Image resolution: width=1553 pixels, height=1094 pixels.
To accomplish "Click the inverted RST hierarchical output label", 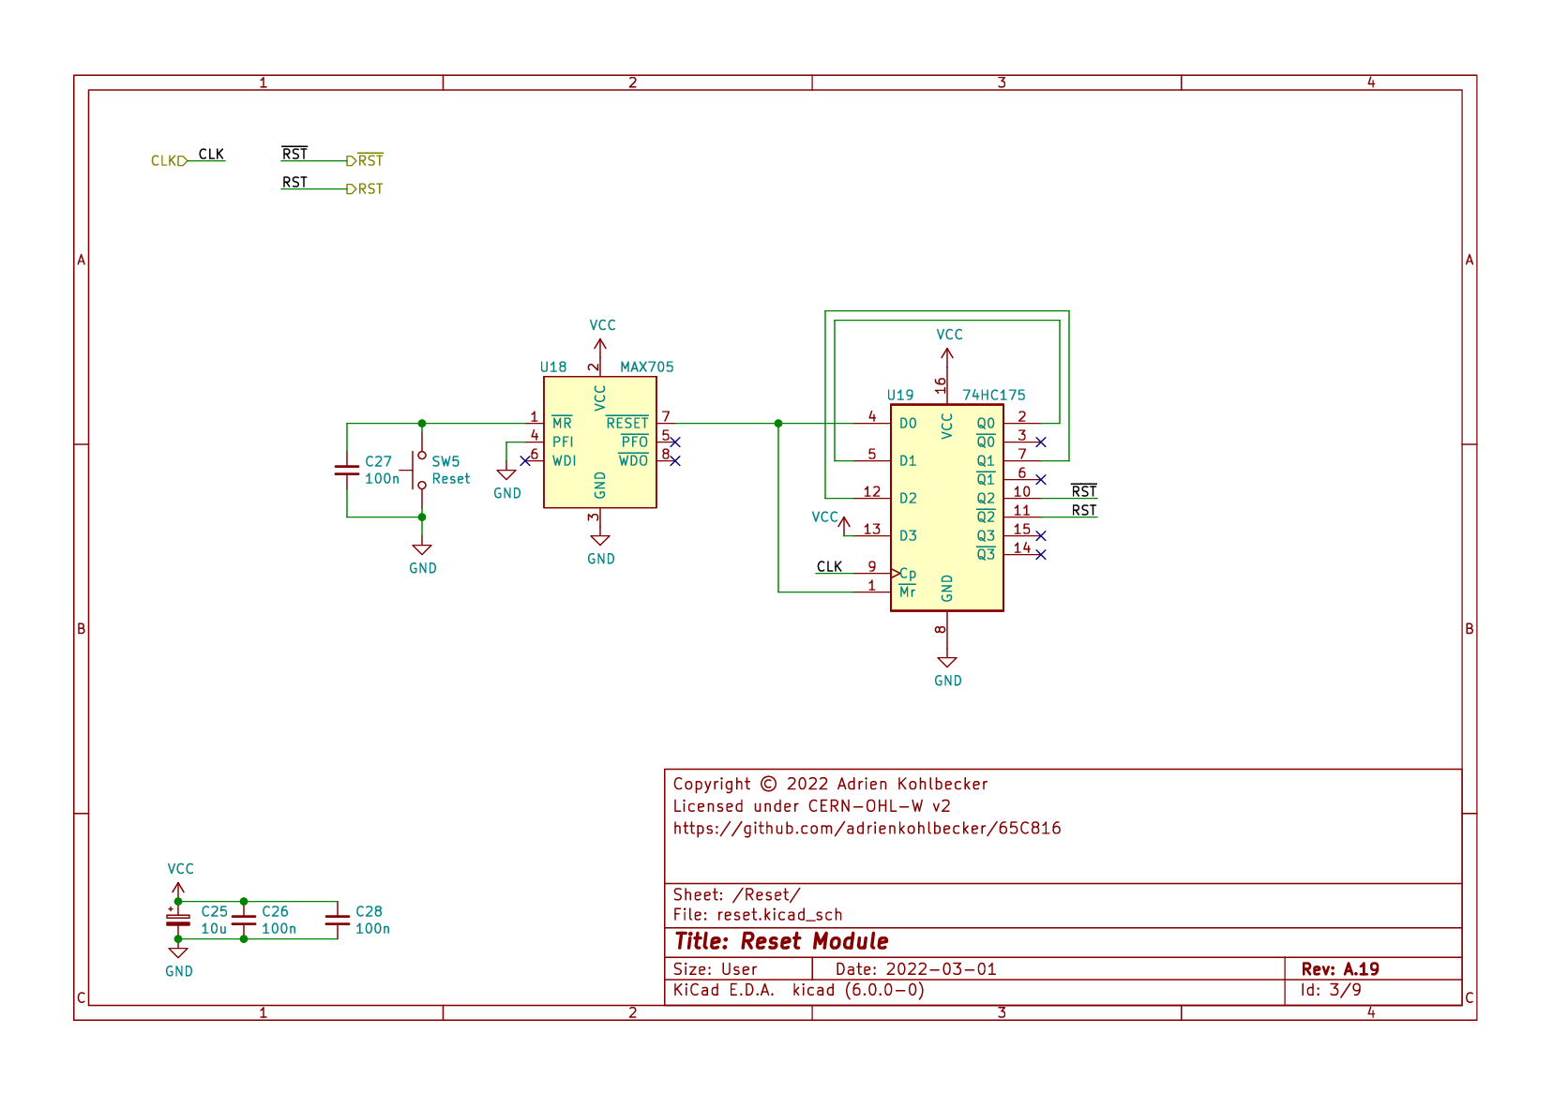I will [365, 160].
